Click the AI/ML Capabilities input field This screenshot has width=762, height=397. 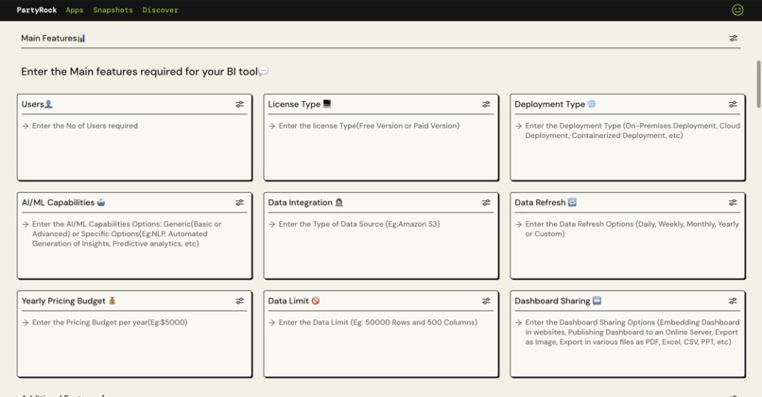pyautogui.click(x=134, y=247)
